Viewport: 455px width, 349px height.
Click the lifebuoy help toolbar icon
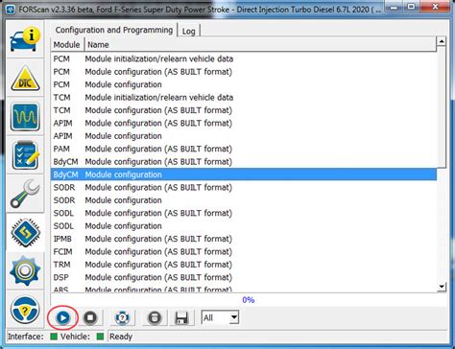point(122,317)
